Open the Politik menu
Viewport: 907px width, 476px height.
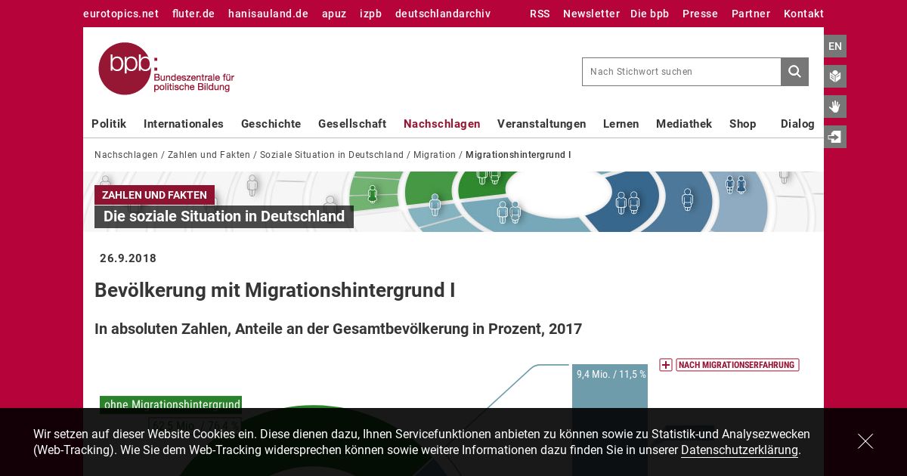click(x=109, y=124)
